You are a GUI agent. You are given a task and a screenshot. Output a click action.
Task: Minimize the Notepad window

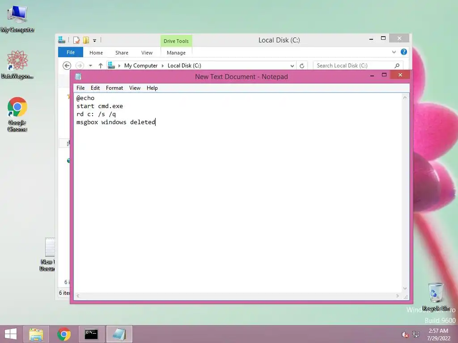(x=372, y=75)
